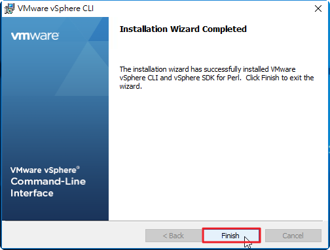Click the vmware logo in the banner
Viewport: 330px width, 250px height.
35,36
